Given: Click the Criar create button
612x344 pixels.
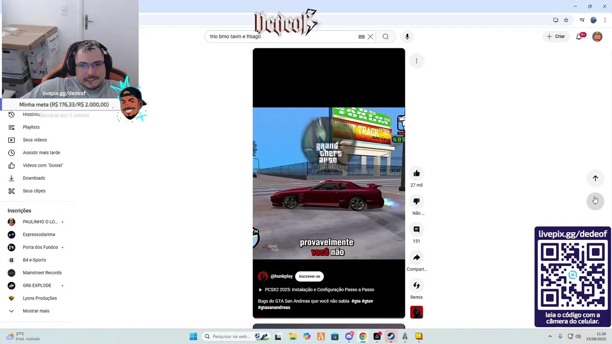Looking at the screenshot, I should [556, 36].
